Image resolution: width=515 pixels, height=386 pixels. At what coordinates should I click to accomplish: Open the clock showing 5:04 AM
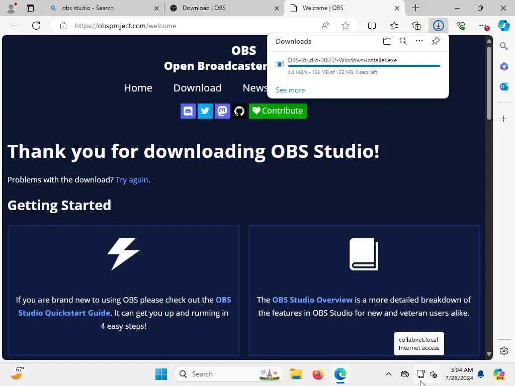[459, 374]
